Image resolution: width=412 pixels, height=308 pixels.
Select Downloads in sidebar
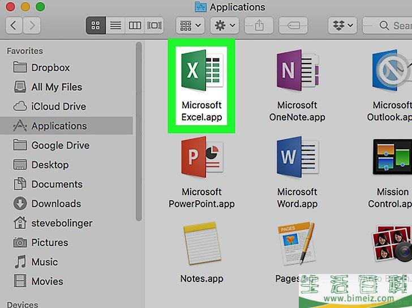coord(66,204)
